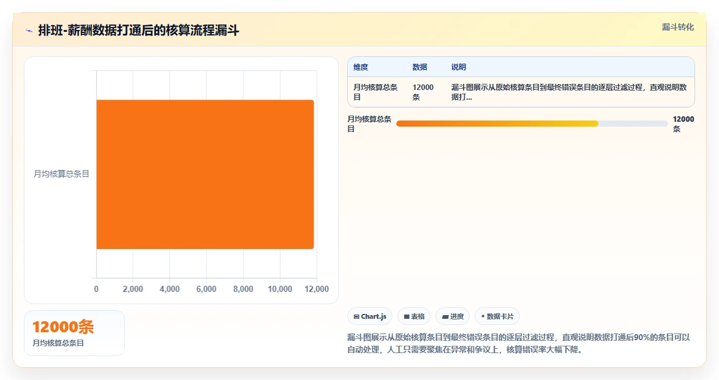Screen dimensions: 719x380
Task: Click the x-axis tick label 12,000
Action: (x=317, y=289)
